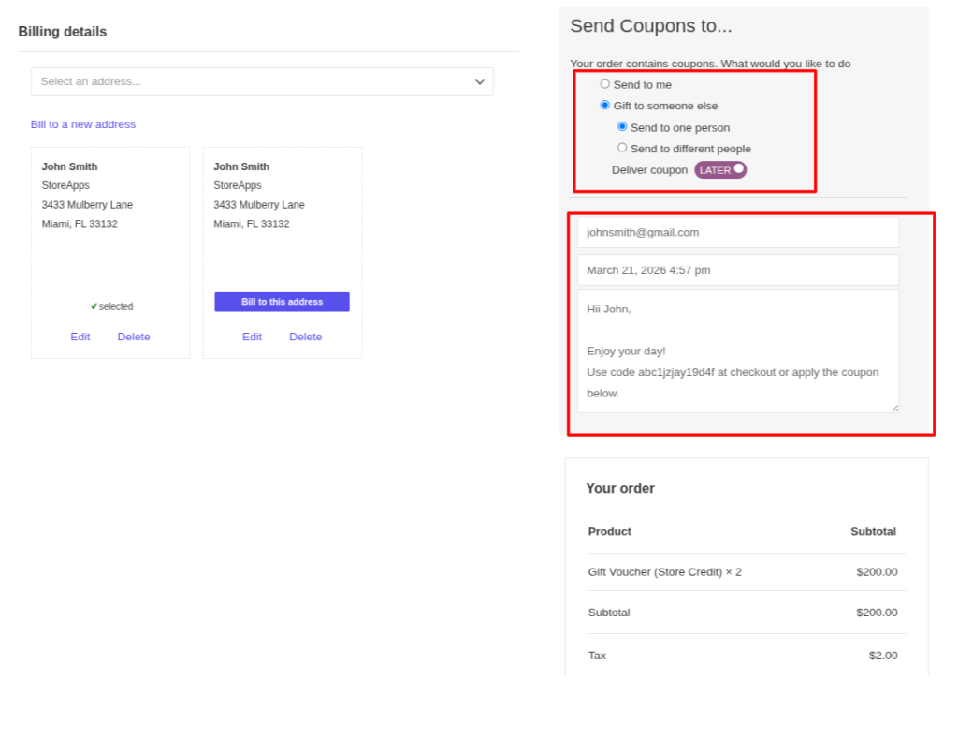Click the "Your order" summary heading

619,488
